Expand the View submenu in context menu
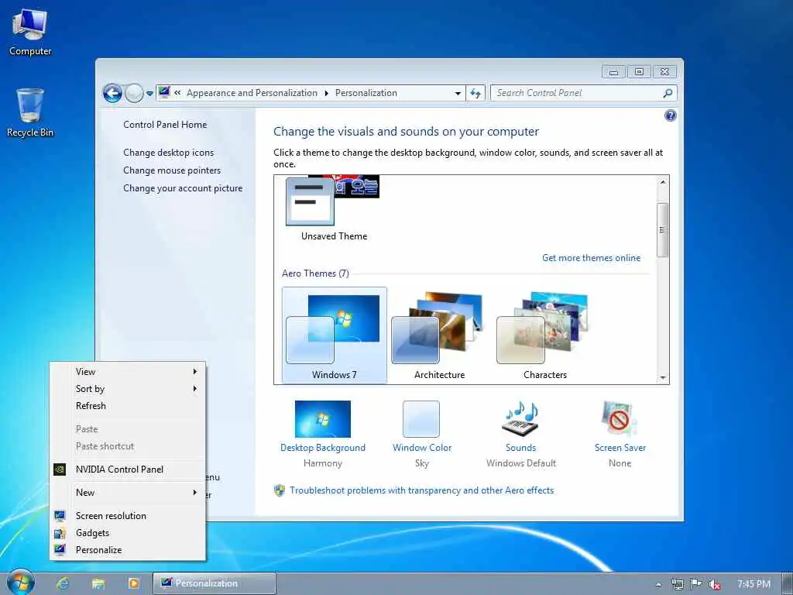 click(128, 372)
